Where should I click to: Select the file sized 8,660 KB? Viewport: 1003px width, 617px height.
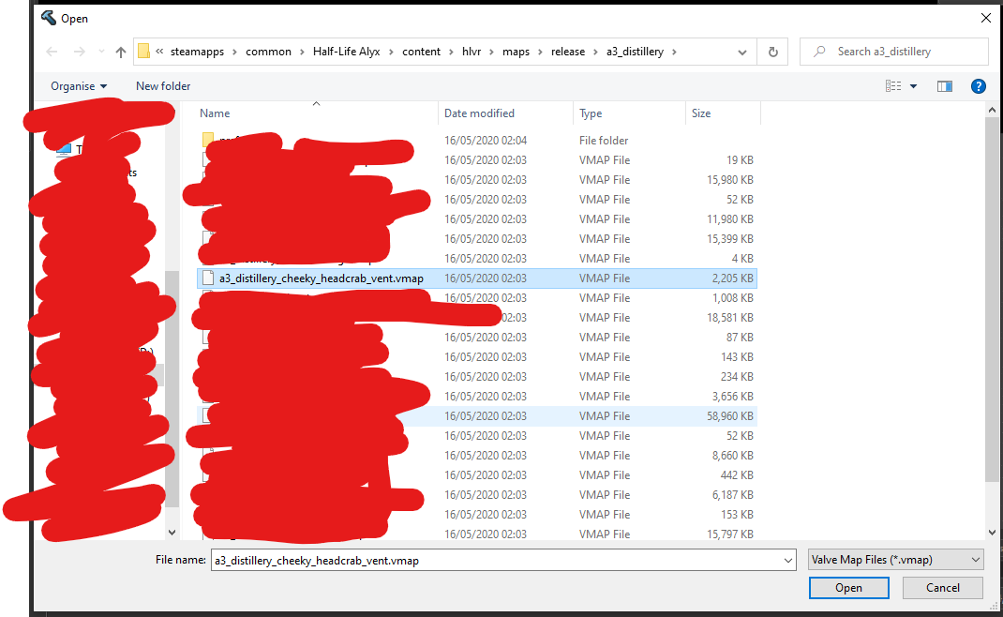pyautogui.click(x=477, y=455)
